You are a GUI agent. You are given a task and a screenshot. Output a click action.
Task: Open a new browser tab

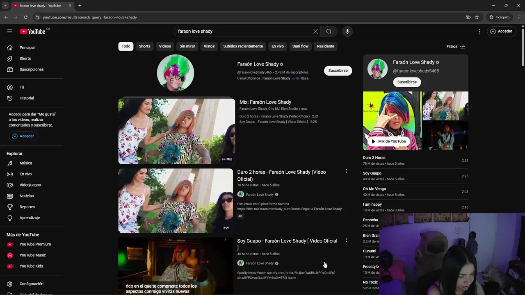[x=80, y=5]
